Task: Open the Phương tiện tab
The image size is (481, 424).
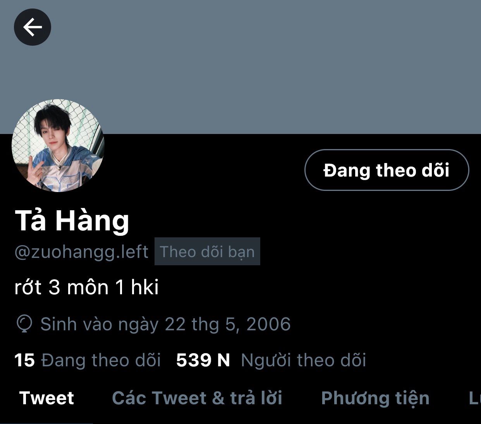Action: click(x=375, y=398)
